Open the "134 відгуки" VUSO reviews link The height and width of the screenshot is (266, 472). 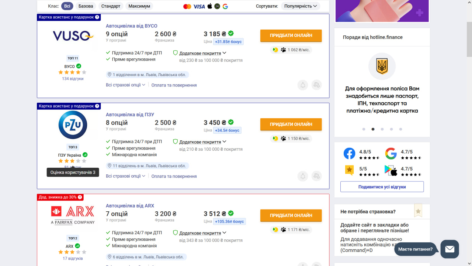pos(73,79)
